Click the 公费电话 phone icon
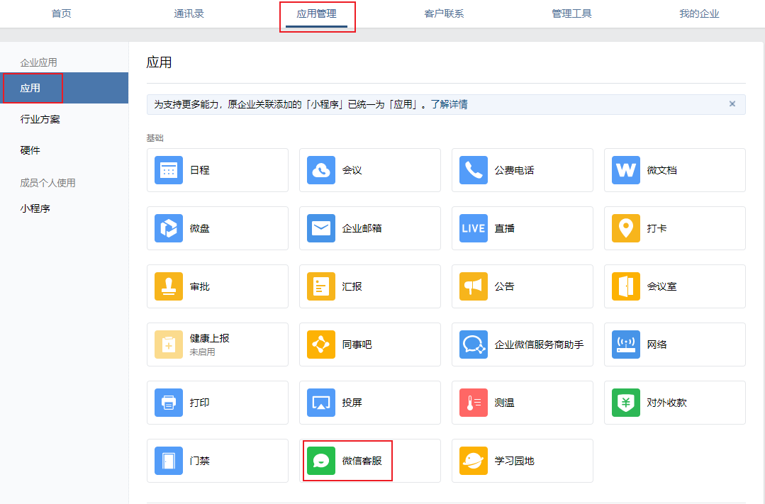 click(x=473, y=170)
